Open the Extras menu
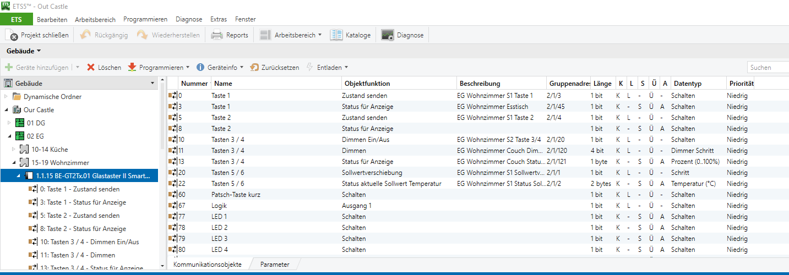The height and width of the screenshot is (275, 789). coord(218,19)
